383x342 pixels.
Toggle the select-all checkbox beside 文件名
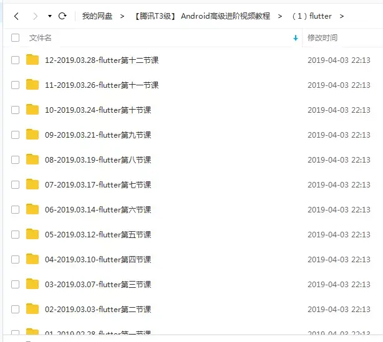(15, 38)
